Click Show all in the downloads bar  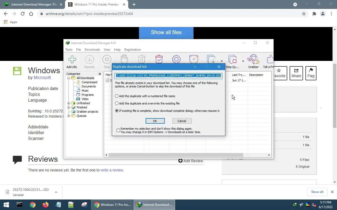(317, 192)
